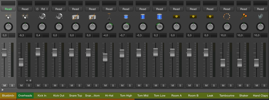Solo the Kick Out channel
Image resolution: width=269 pixels, height=100 pixels.
(62, 85)
